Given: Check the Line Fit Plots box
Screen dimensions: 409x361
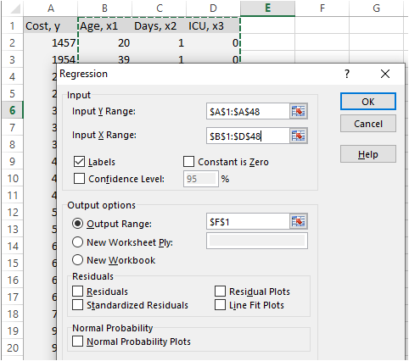Looking at the screenshot, I should [220, 305].
